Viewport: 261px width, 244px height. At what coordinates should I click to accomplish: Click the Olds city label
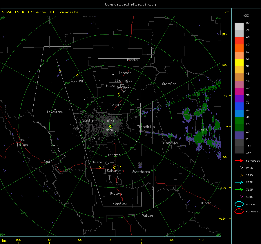click(110, 121)
